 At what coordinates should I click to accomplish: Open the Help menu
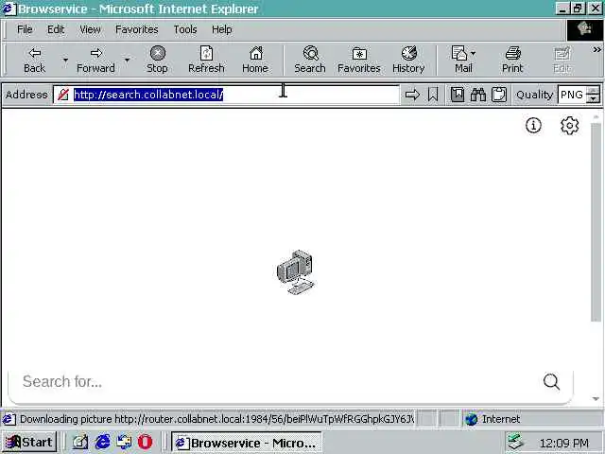(222, 29)
